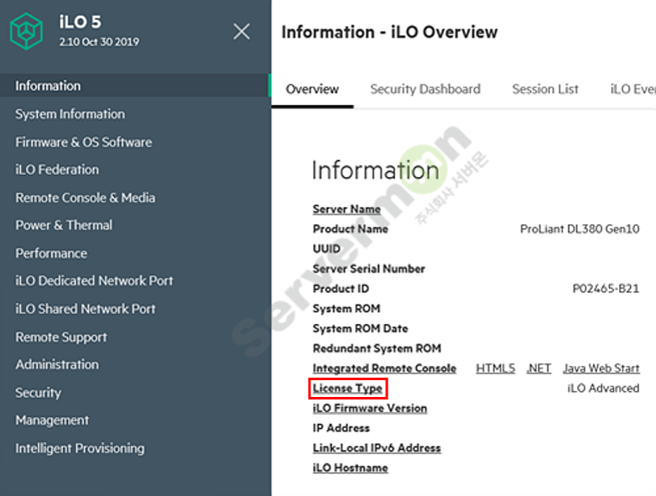Launch the .NET remote console
656x496 pixels.
(x=539, y=368)
